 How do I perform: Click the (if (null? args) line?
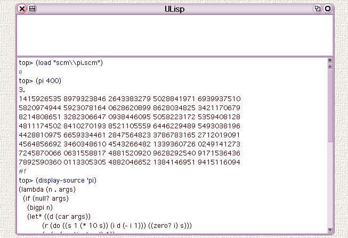46,199
